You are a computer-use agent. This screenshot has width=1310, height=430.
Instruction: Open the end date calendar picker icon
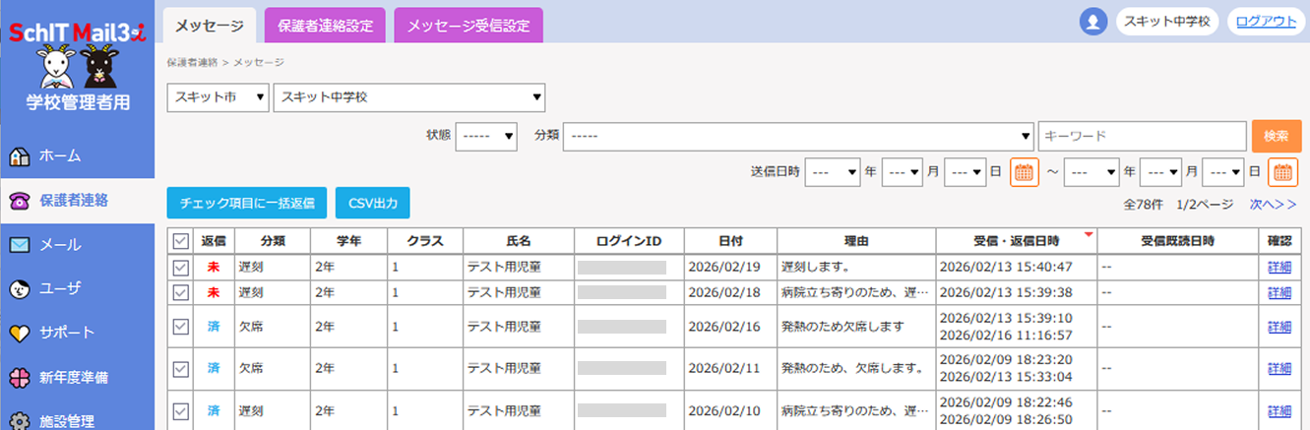(x=1282, y=172)
